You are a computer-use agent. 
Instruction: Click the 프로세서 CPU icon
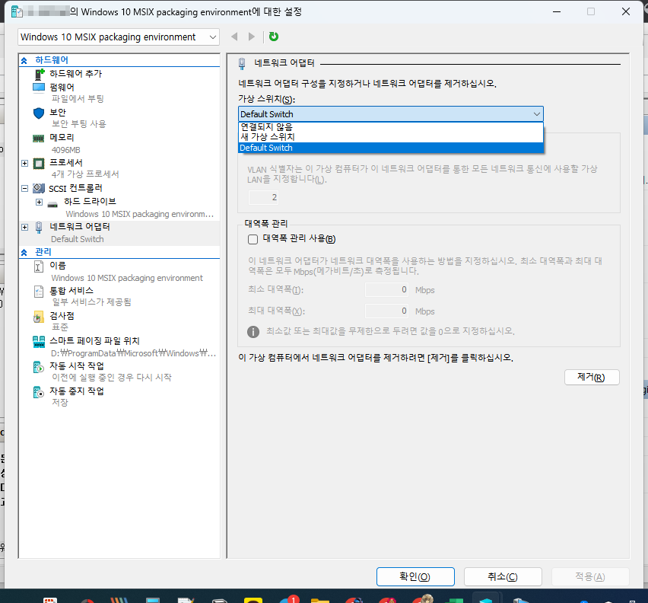point(39,164)
